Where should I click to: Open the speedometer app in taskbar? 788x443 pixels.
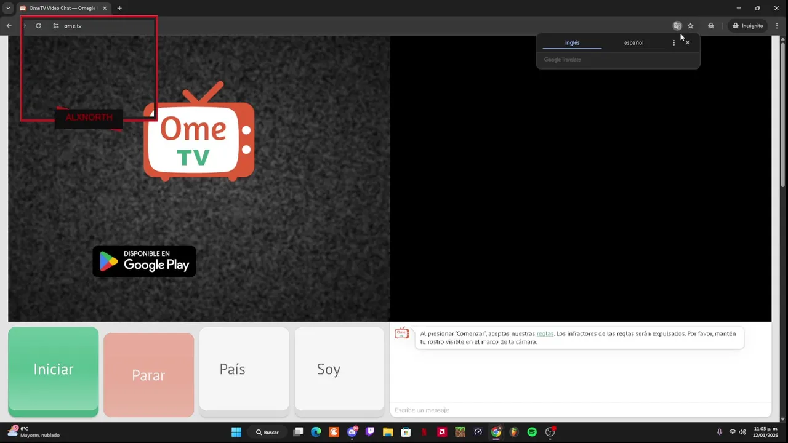(478, 432)
